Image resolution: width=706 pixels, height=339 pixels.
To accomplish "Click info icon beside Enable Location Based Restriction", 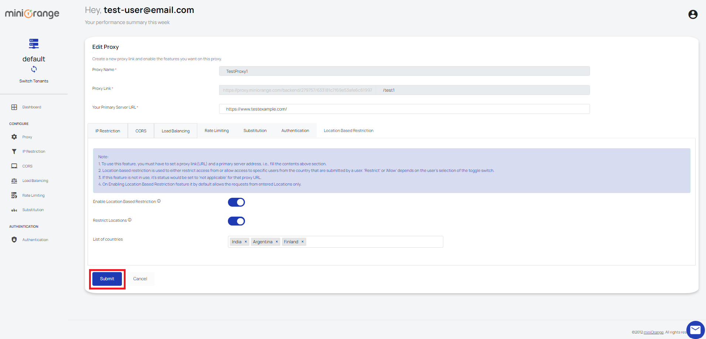I will [159, 201].
